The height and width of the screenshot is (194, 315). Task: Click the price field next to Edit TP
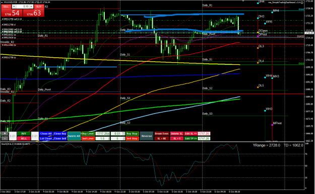(204, 139)
